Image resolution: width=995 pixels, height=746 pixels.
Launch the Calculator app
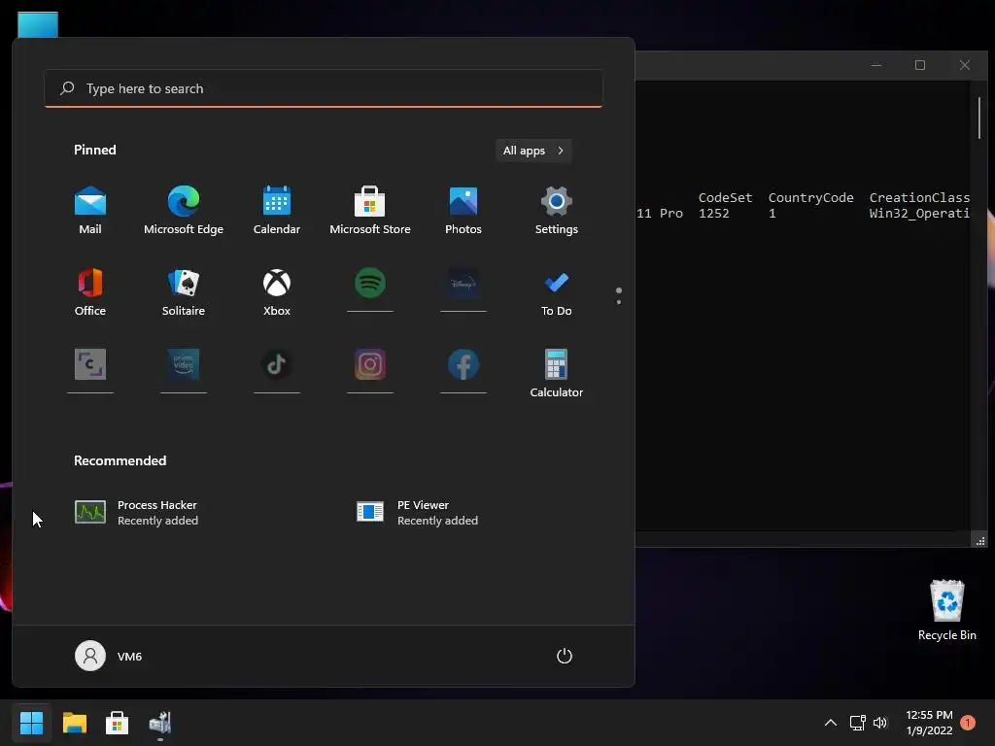[557, 374]
